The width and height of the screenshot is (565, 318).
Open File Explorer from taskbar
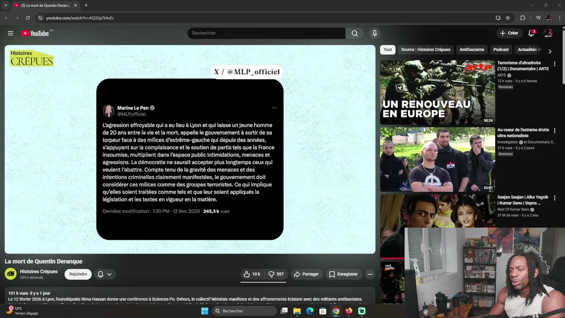(x=297, y=311)
